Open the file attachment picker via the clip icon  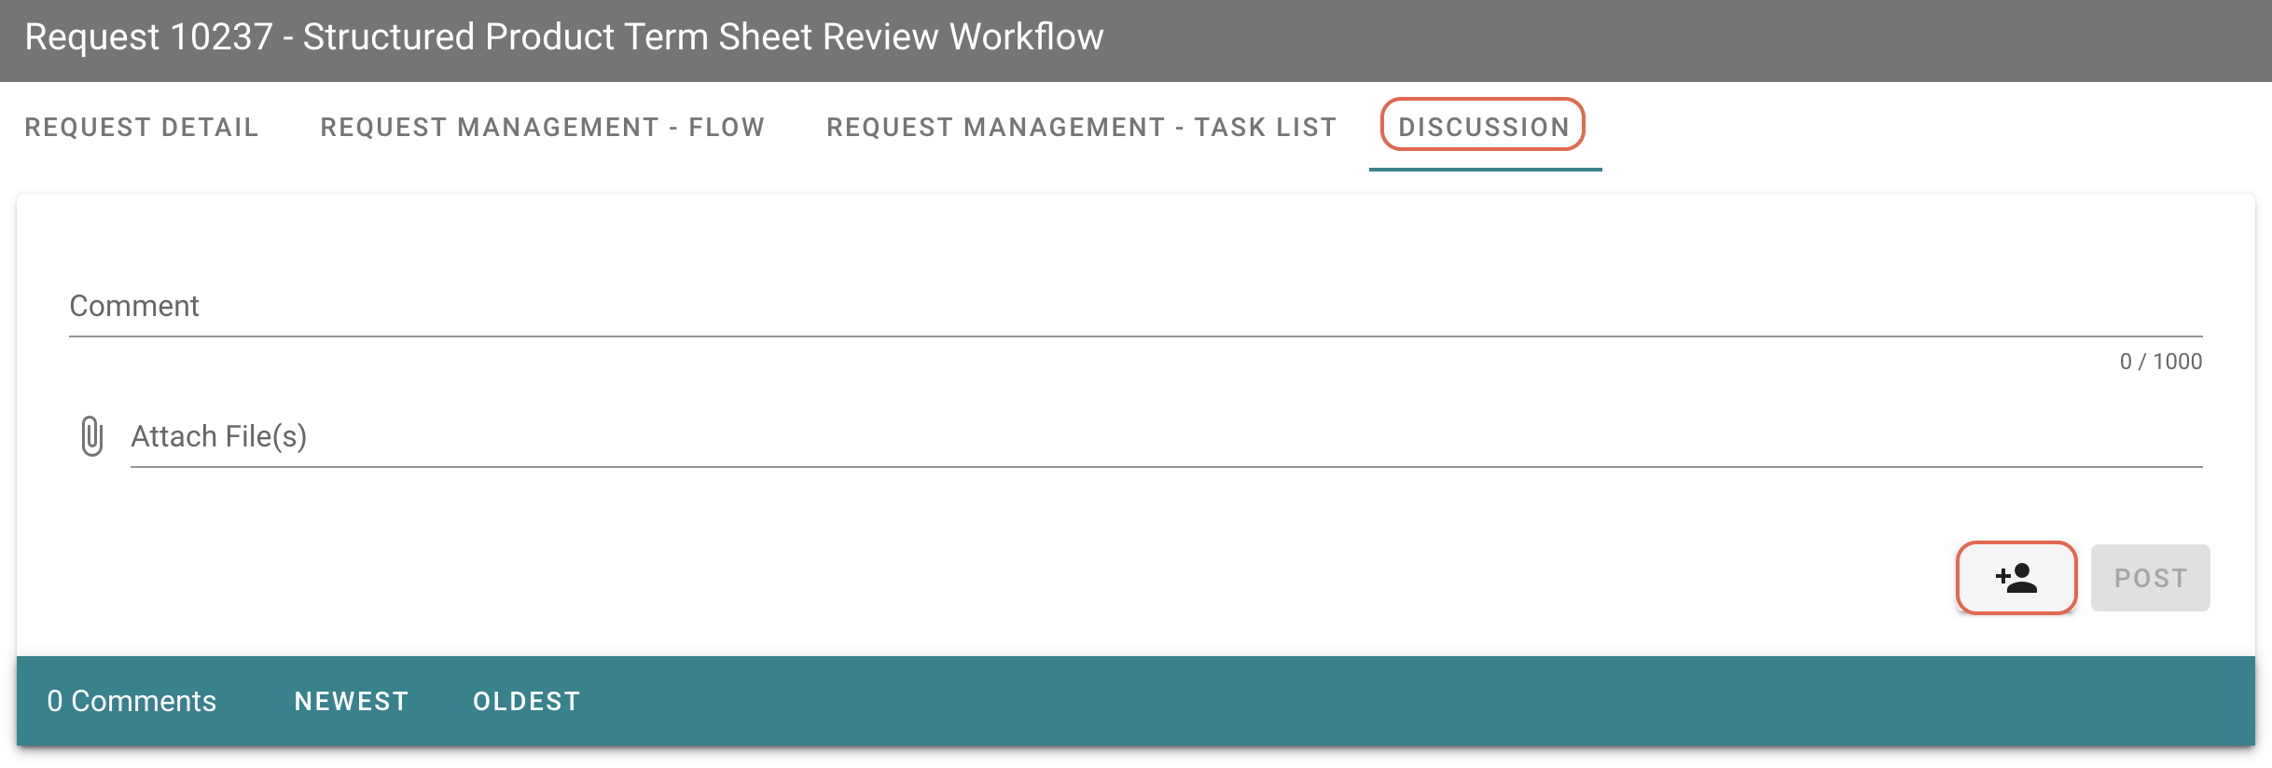92,435
